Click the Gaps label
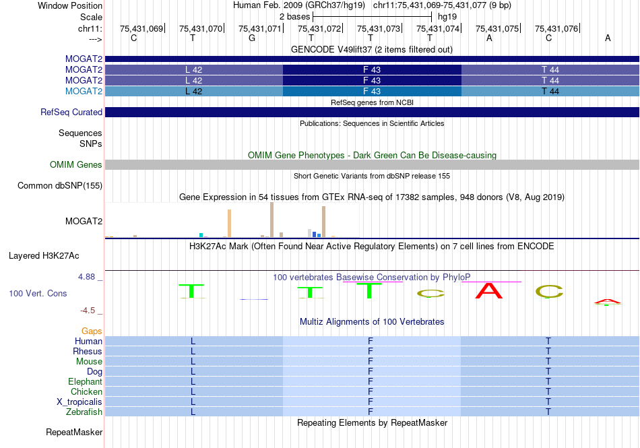 pyautogui.click(x=92, y=331)
